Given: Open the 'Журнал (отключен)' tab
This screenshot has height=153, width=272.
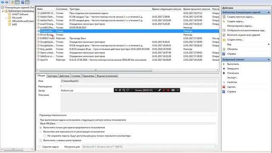Looking at the screenshot, I should pyautogui.click(x=107, y=76).
